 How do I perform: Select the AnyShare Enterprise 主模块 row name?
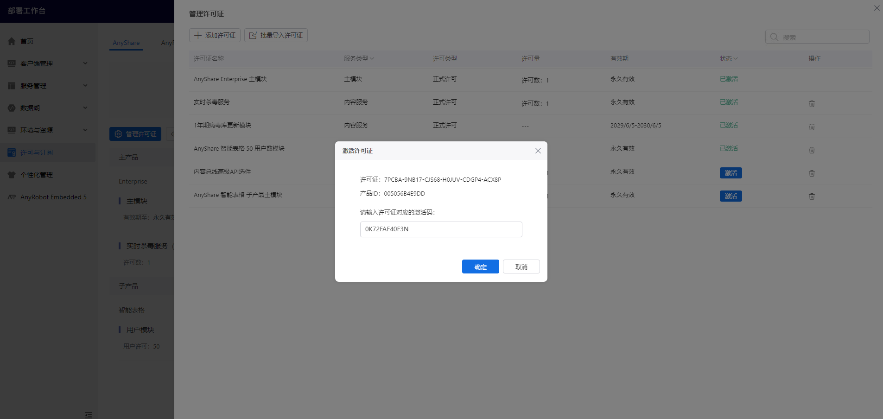230,79
